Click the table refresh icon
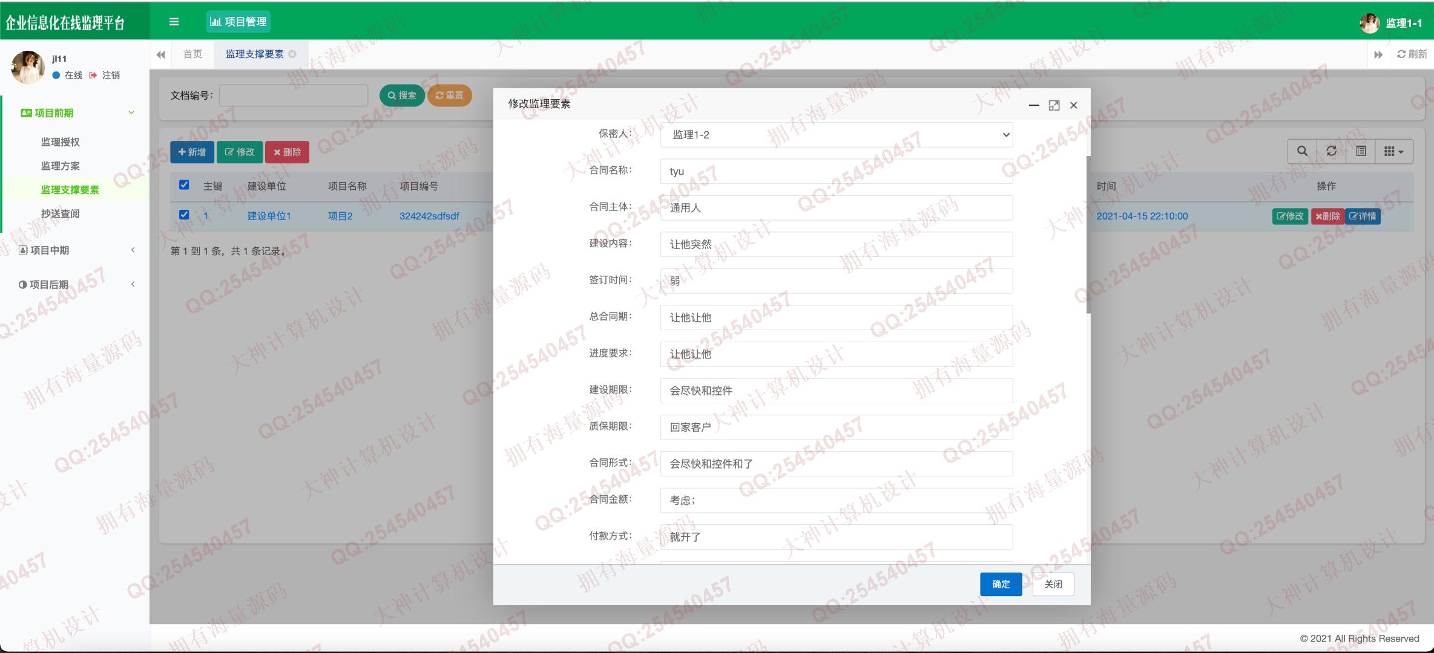The width and height of the screenshot is (1434, 653). point(1331,151)
